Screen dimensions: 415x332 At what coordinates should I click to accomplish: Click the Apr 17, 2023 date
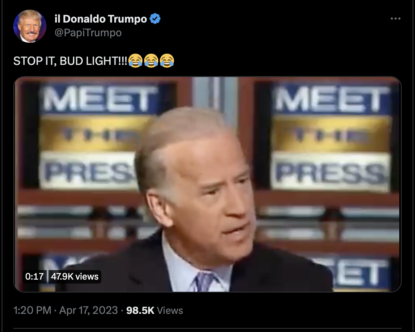point(88,310)
